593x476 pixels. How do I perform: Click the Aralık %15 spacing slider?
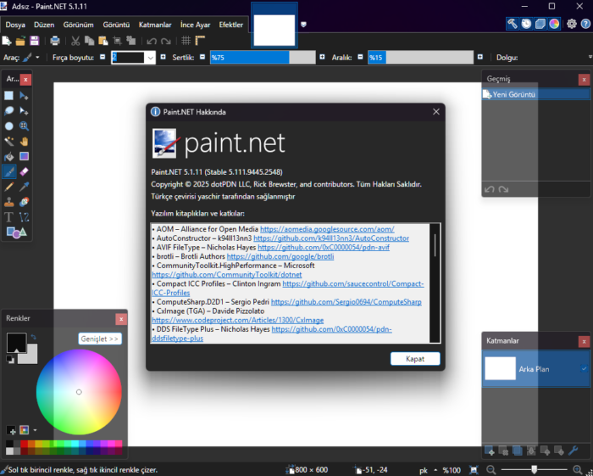420,57
